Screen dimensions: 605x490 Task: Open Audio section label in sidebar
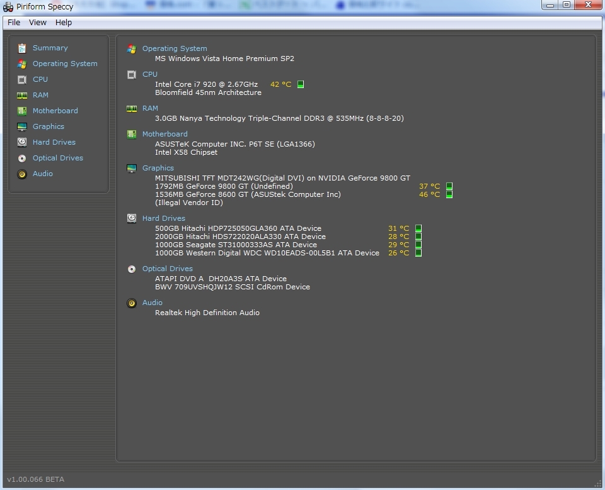point(43,174)
